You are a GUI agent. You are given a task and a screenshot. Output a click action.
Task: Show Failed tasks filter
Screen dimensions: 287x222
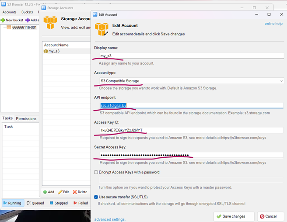pyautogui.click(x=80, y=203)
